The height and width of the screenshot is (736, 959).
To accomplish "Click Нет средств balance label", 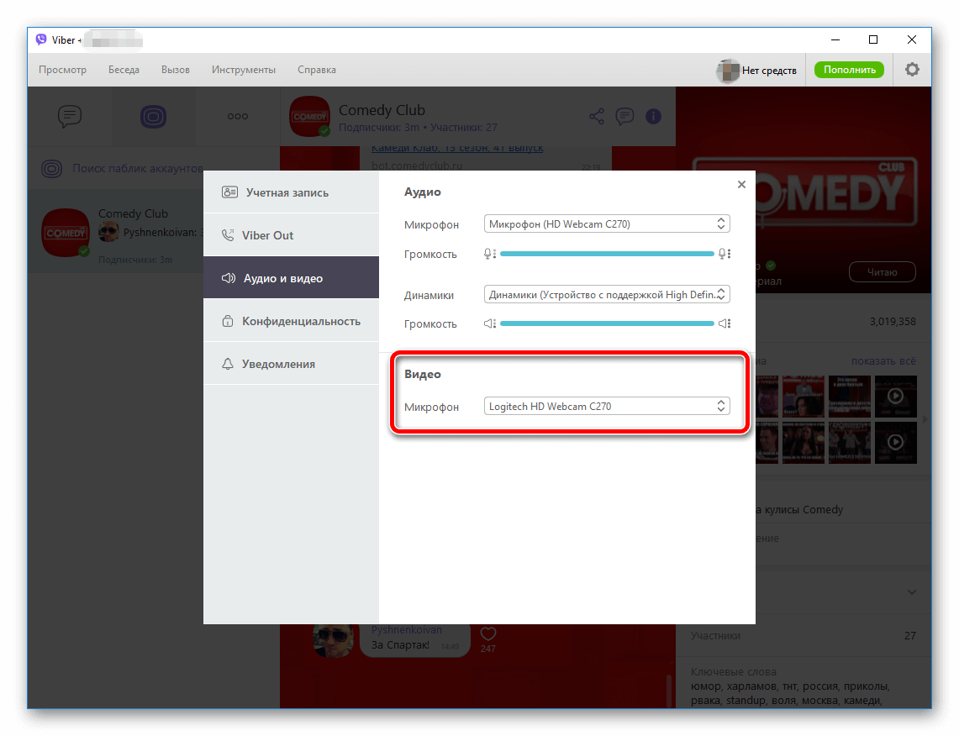I will (x=769, y=71).
